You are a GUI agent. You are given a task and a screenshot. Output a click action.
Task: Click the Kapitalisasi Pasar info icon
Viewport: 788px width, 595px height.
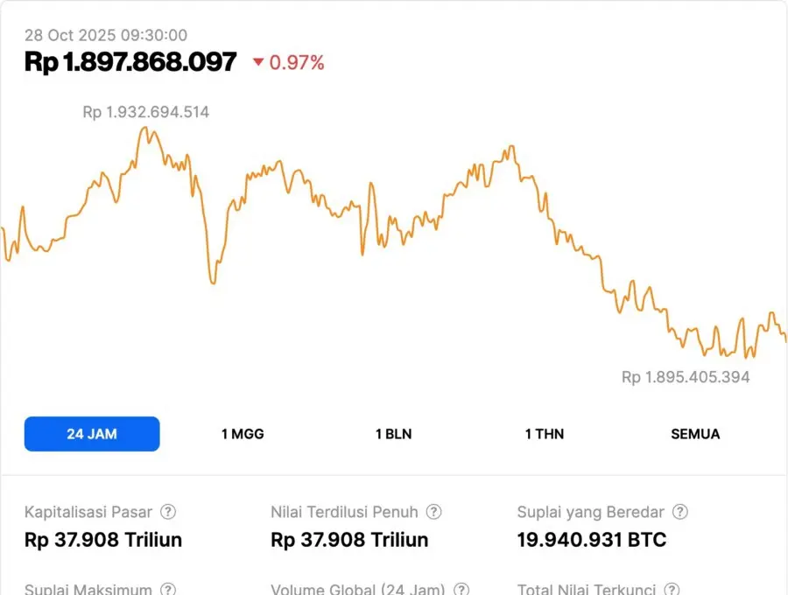(168, 512)
